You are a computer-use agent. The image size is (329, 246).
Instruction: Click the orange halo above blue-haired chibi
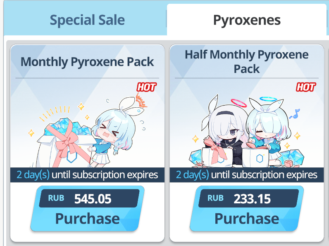coord(141,101)
